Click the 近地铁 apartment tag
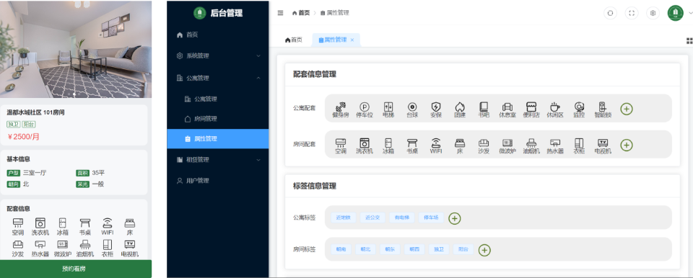Image resolution: width=693 pixels, height=278 pixels. coord(343,218)
